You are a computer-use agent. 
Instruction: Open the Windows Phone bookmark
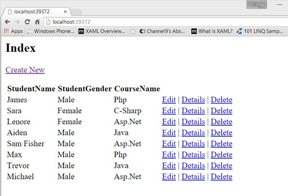pyautogui.click(x=51, y=31)
